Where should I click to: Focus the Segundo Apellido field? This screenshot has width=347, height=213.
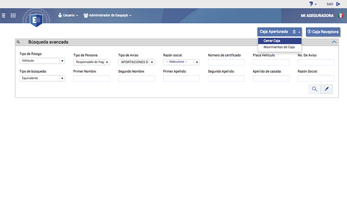226,79
